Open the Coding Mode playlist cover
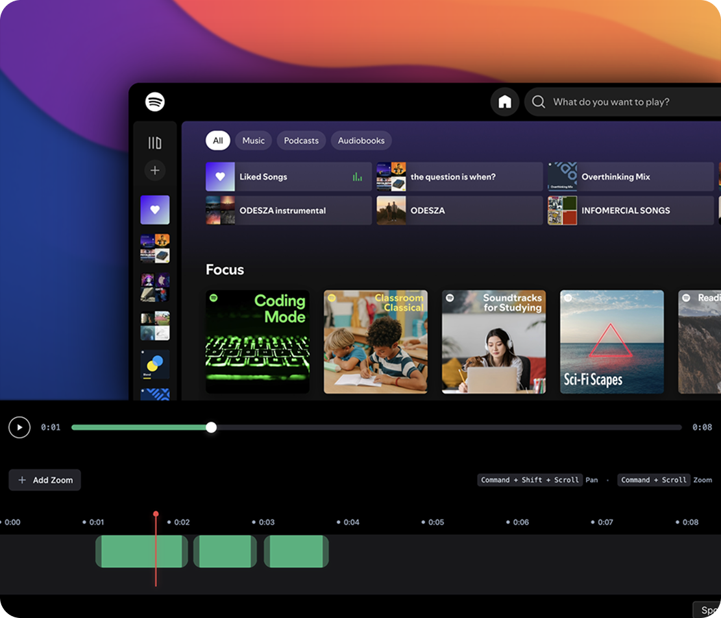Viewport: 721px width, 618px height. pos(258,342)
